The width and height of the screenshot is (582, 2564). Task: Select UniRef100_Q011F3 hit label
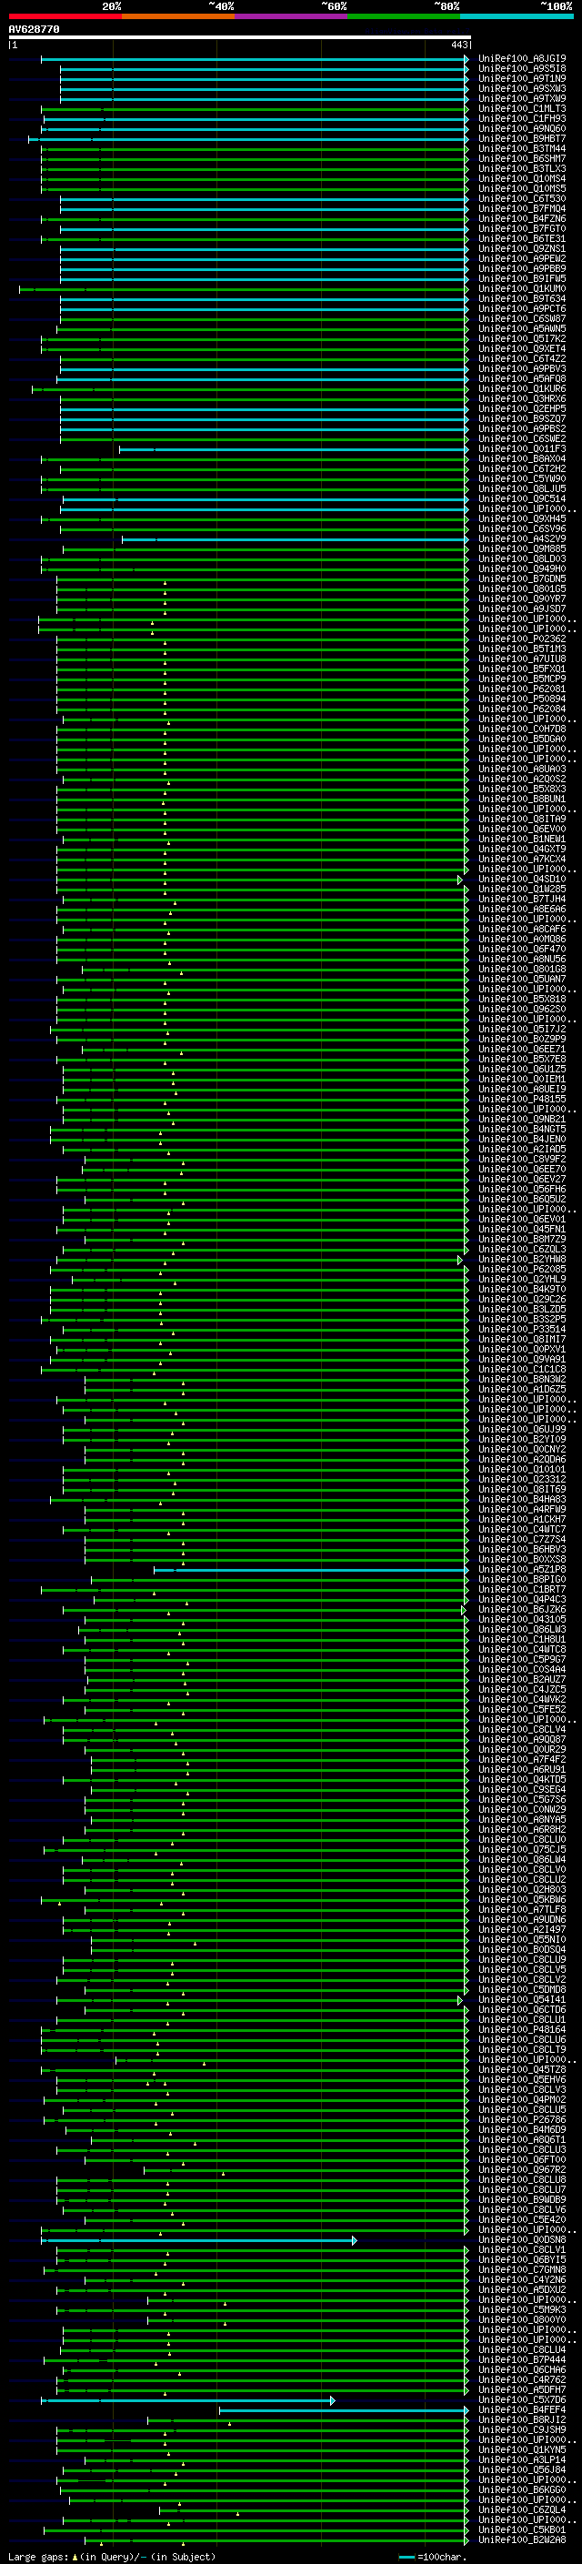(522, 449)
